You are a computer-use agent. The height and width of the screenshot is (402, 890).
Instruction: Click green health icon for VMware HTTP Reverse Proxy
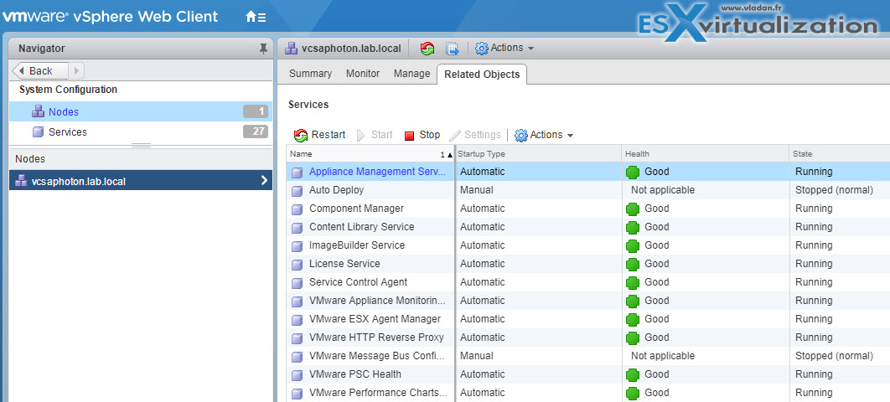[x=633, y=338]
